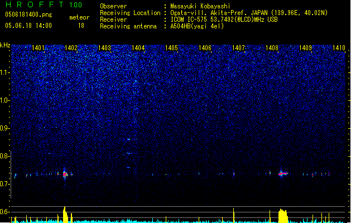Click the 1.1 kHz axis label

[5, 72]
